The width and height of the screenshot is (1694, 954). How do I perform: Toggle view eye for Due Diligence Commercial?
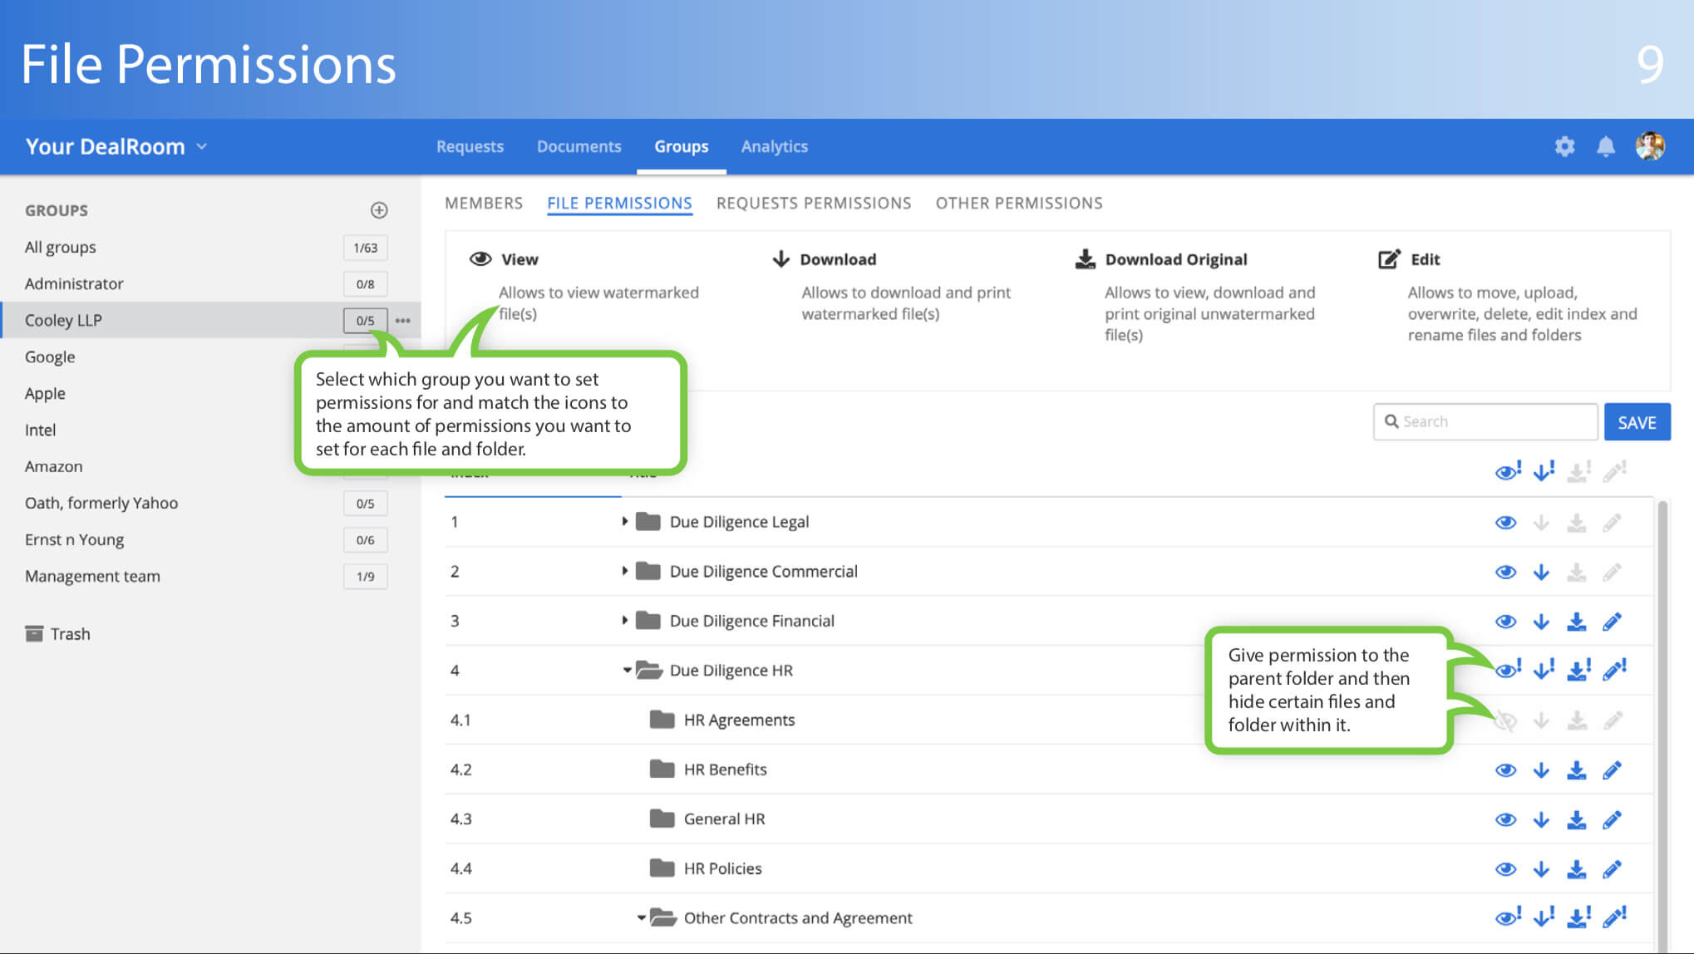(1505, 572)
